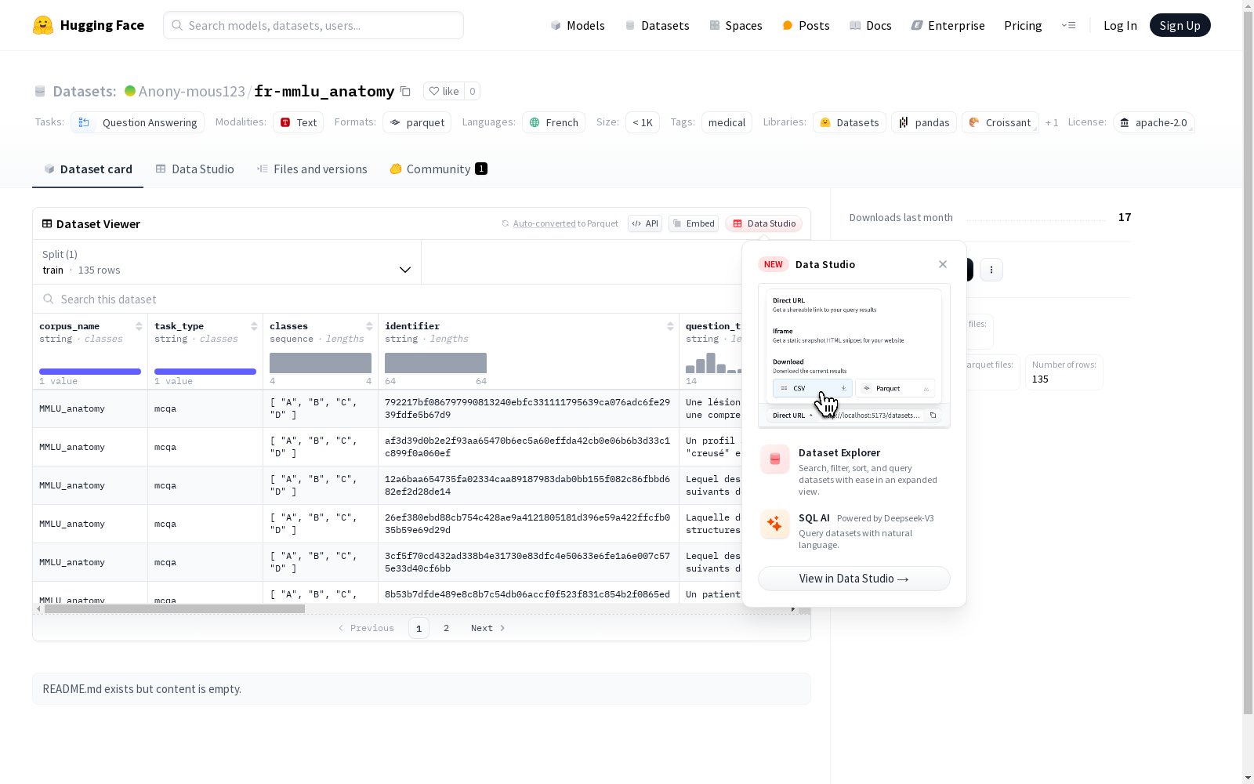Open the Community tab
Viewport: 1254px width, 784px height.
(438, 169)
